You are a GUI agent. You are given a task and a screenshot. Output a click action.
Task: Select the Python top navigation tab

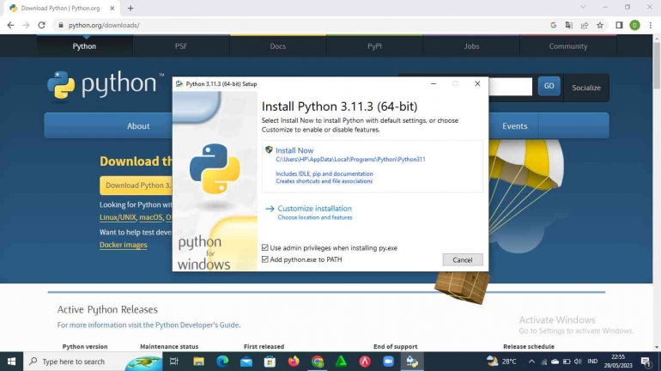tap(84, 46)
